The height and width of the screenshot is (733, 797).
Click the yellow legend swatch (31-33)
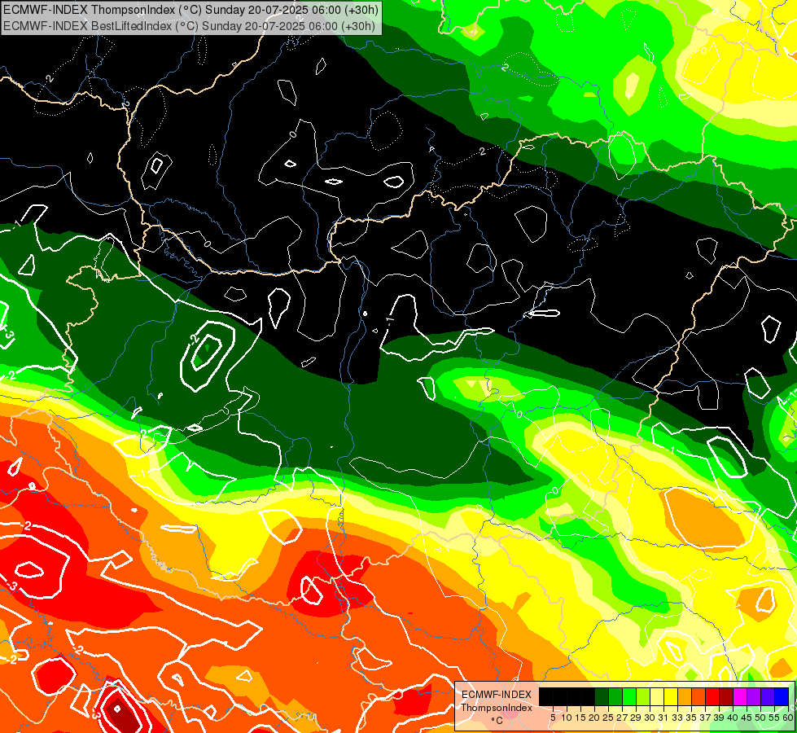[671, 696]
